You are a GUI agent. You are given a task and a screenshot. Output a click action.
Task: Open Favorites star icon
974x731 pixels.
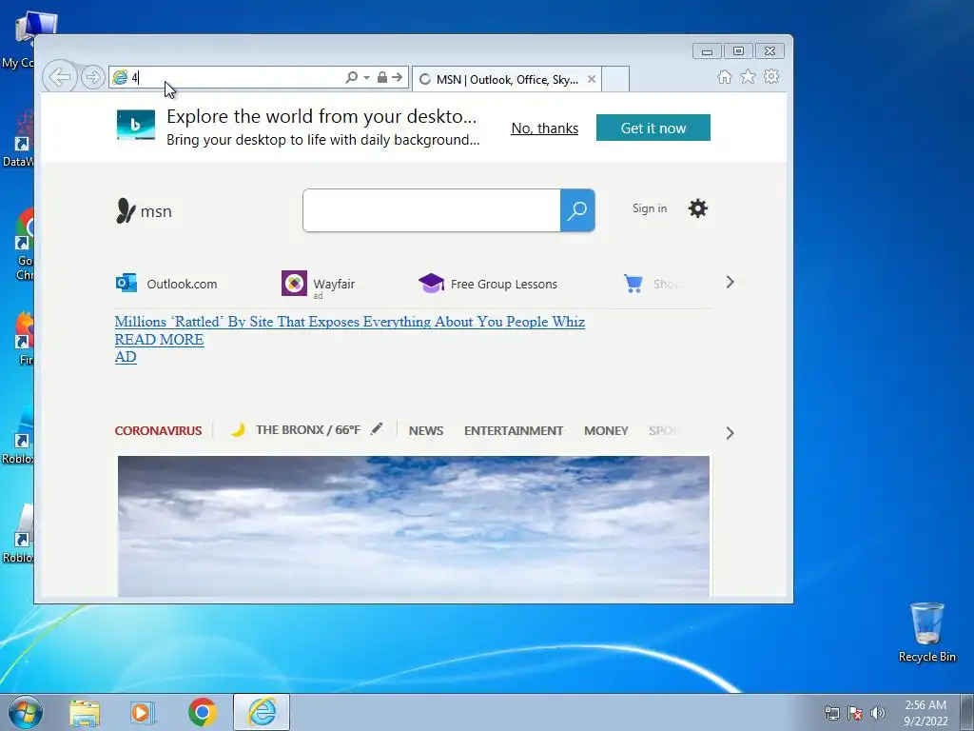(x=748, y=76)
